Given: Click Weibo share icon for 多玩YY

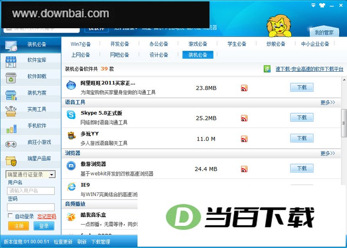Looking at the screenshot, I should pyautogui.click(x=244, y=139).
